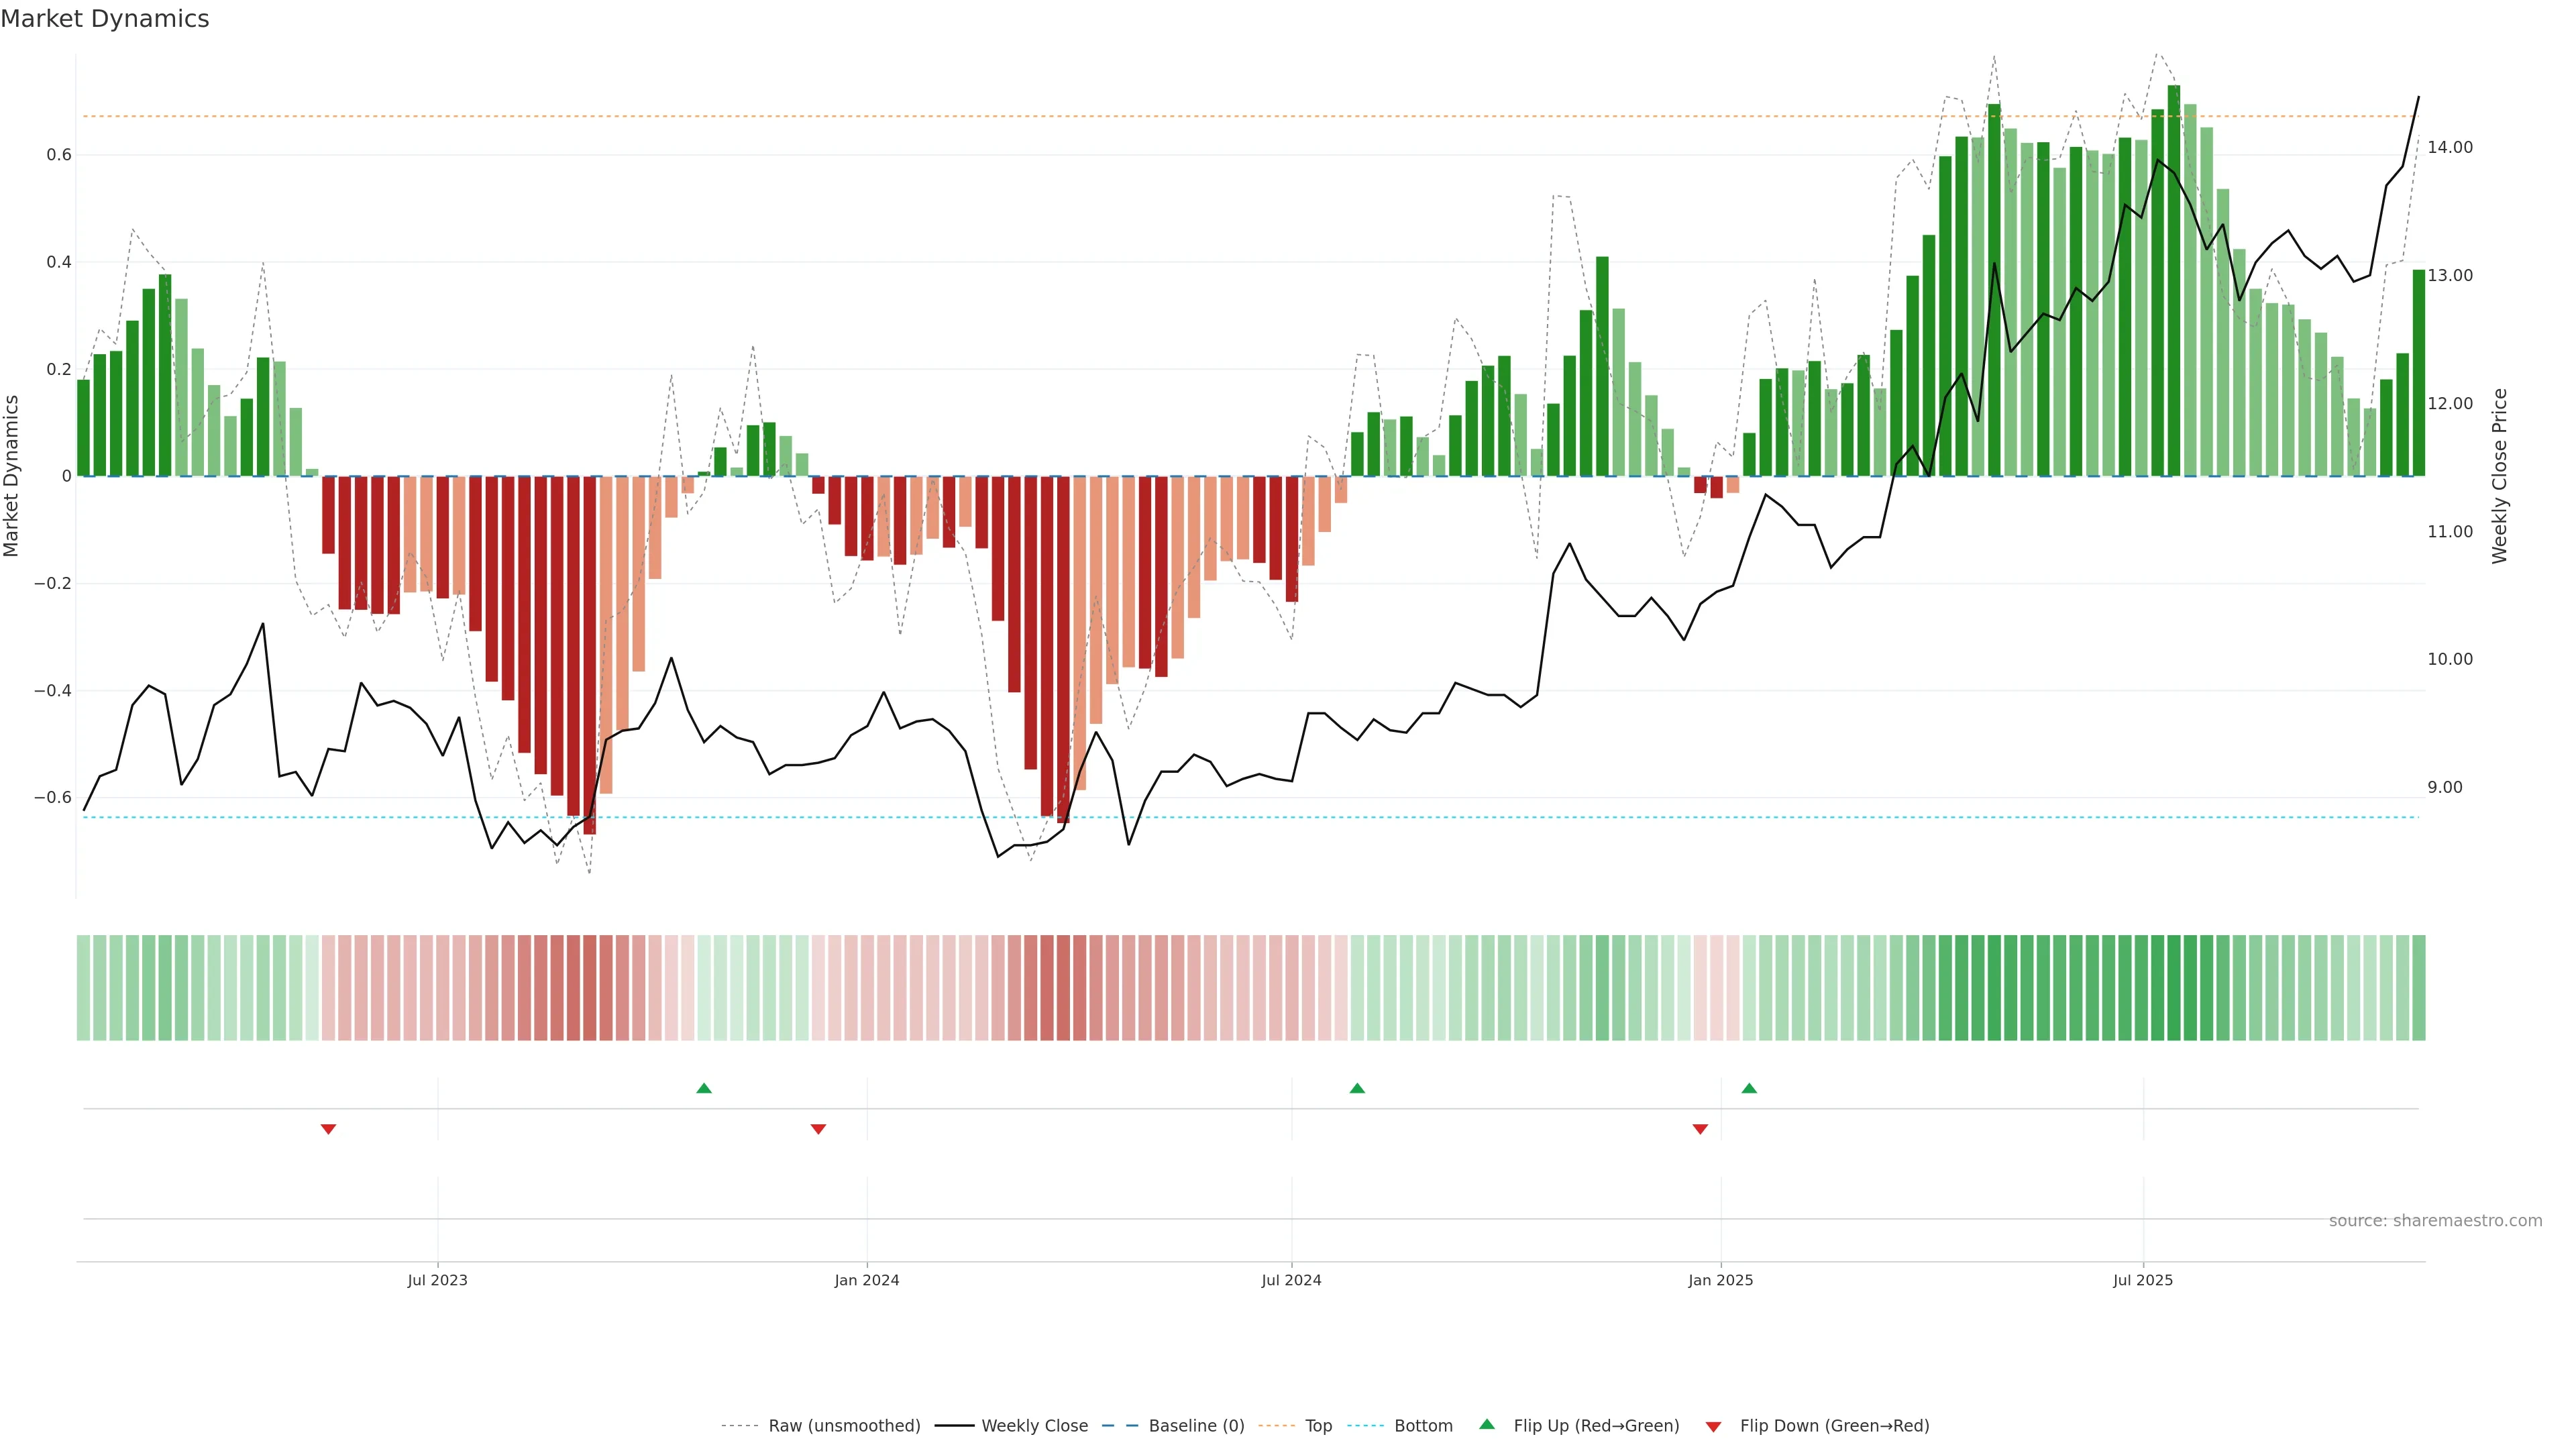
Task: Select the flip-up marker just after Jan 2025
Action: [1749, 1088]
